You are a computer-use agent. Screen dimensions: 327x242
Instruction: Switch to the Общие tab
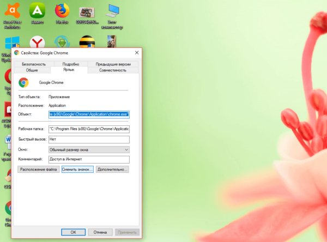pyautogui.click(x=32, y=70)
